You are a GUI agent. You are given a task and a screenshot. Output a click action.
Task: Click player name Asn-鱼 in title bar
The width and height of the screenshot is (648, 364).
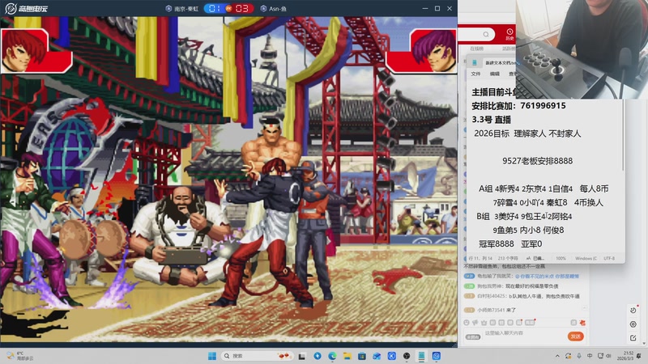click(278, 9)
